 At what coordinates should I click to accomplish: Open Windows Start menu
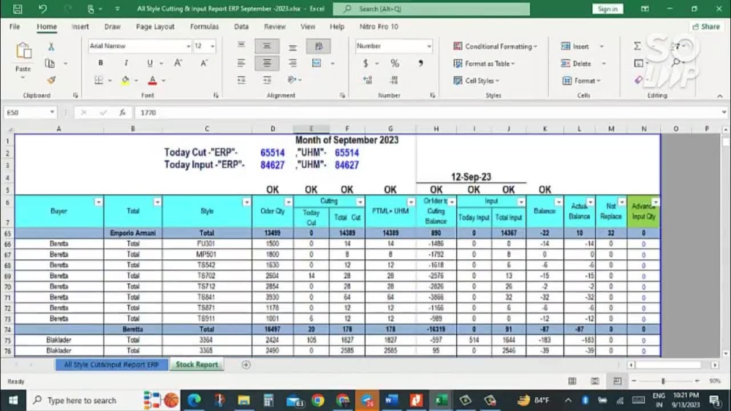click(x=13, y=400)
